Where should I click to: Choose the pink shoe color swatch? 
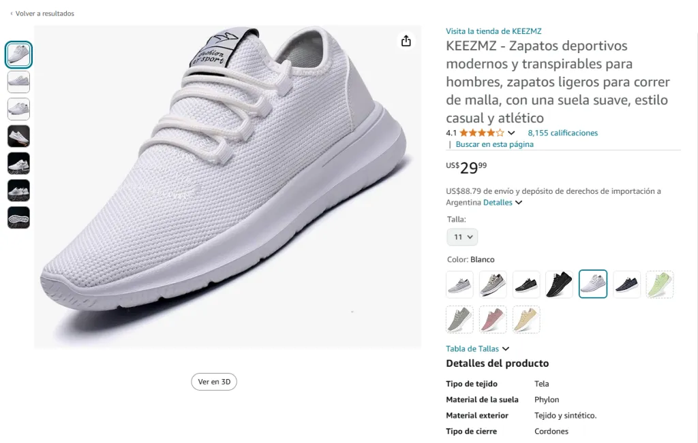[x=493, y=319]
